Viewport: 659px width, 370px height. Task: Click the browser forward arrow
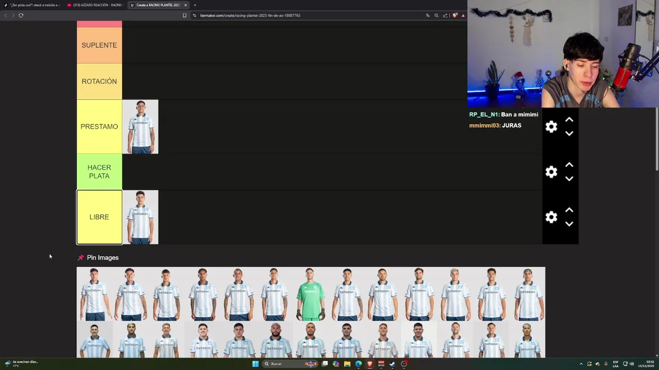coord(13,15)
